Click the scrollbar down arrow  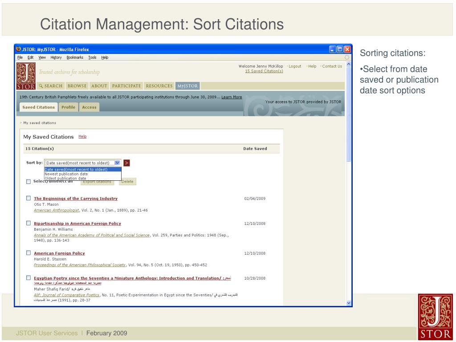(x=349, y=303)
